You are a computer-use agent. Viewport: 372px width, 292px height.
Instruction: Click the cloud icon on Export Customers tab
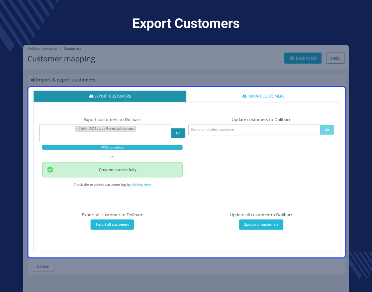(91, 96)
